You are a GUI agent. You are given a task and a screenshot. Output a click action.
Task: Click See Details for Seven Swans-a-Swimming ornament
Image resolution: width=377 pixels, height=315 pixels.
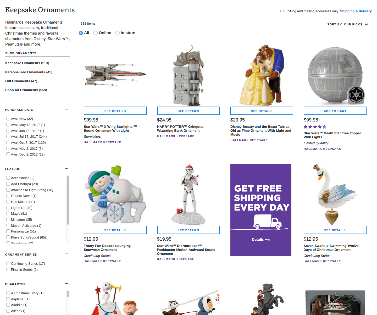(x=335, y=230)
